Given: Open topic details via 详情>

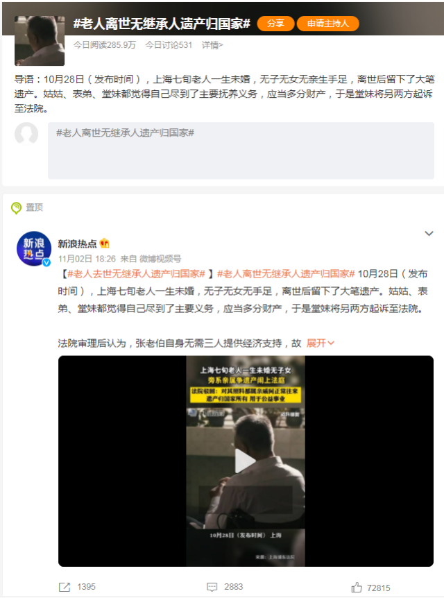Looking at the screenshot, I should click(212, 45).
